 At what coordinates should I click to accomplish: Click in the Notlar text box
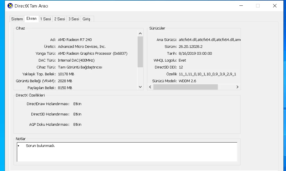pos(127,152)
